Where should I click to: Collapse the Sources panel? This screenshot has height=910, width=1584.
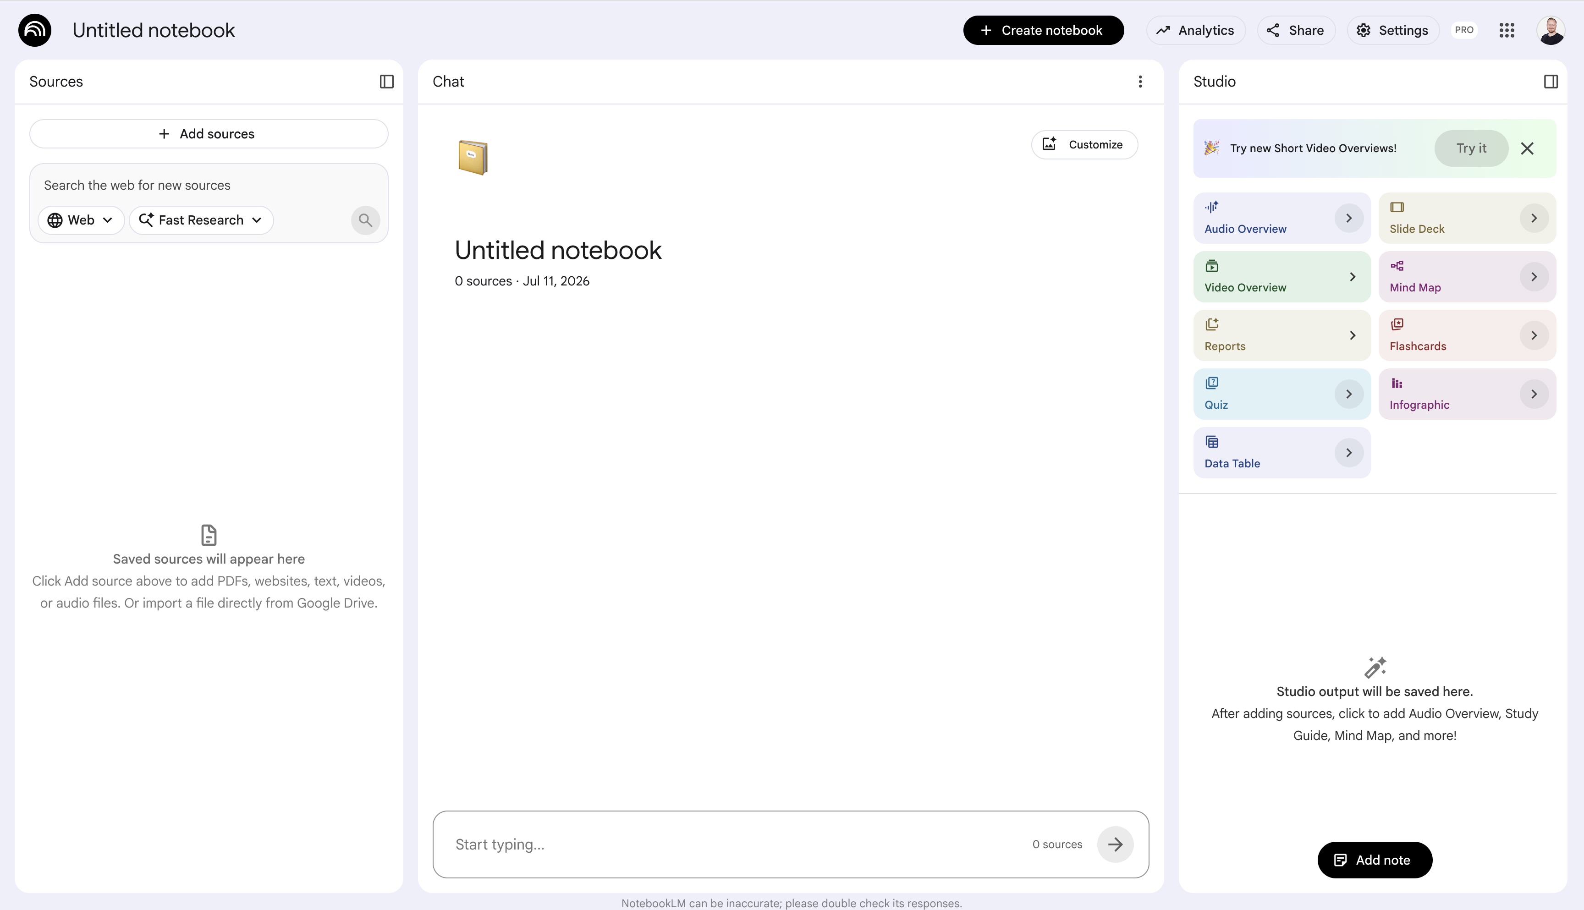pyautogui.click(x=386, y=81)
